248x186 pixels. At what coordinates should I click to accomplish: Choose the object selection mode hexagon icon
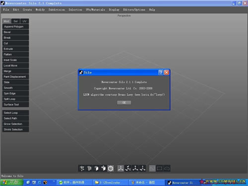111,168
